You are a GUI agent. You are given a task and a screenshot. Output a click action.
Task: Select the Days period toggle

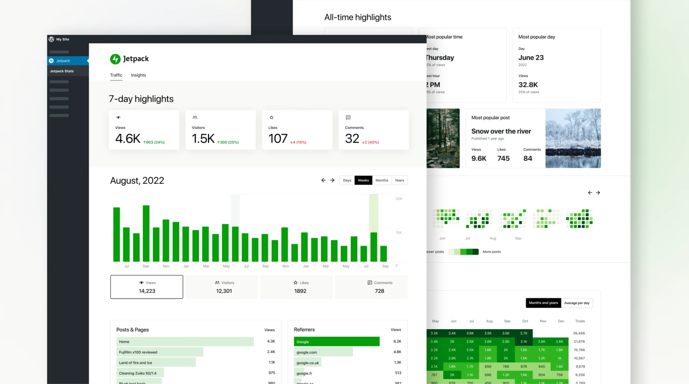347,180
